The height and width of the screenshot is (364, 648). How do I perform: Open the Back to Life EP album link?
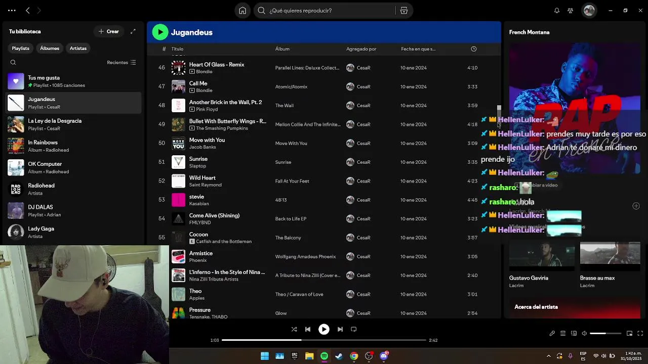(x=291, y=219)
